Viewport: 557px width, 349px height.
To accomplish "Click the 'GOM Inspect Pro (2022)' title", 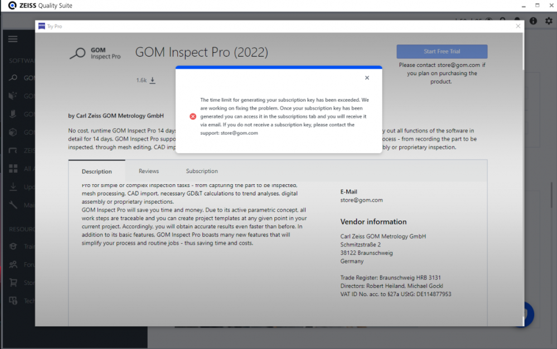I will (201, 52).
